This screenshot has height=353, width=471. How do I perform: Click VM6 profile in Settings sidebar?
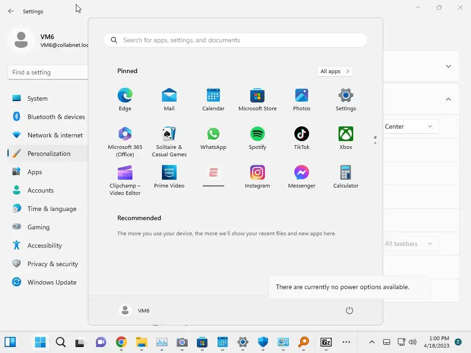coord(48,40)
